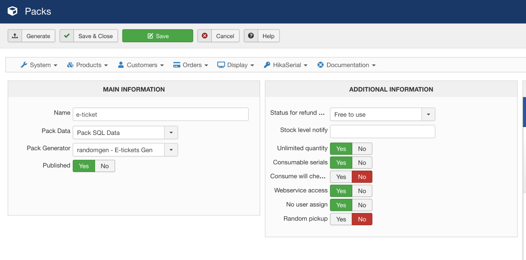
Task: Click the red Cancel X icon
Action: (205, 36)
